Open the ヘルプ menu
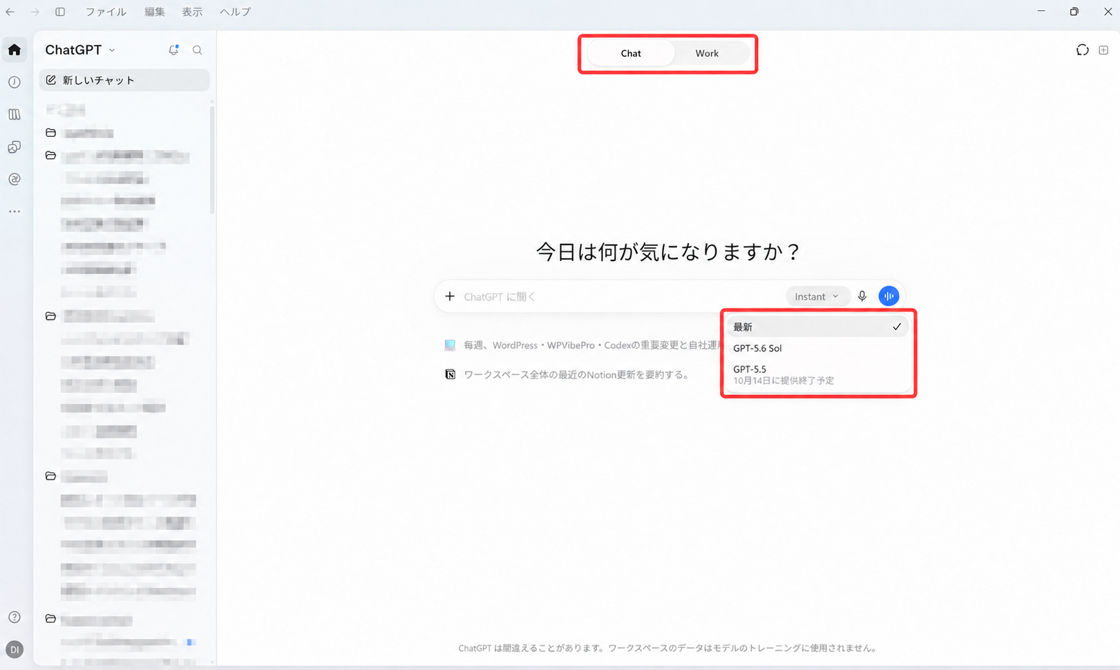Viewport: 1120px width, 670px height. (235, 12)
